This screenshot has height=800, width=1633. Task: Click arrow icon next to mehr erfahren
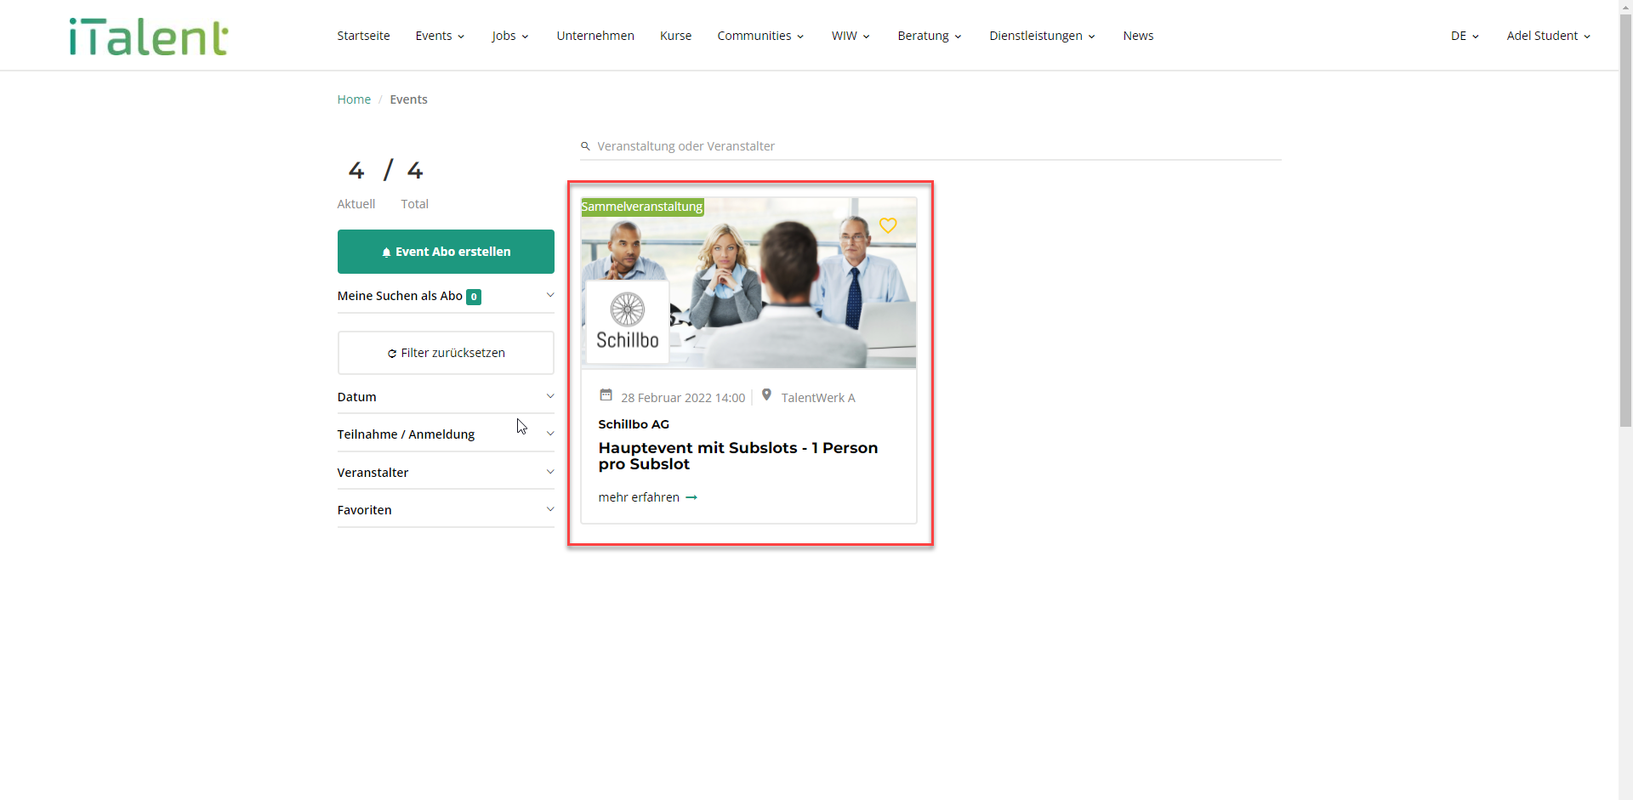tap(691, 497)
